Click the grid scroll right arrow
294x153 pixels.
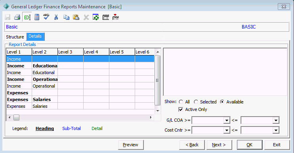tap(151, 118)
